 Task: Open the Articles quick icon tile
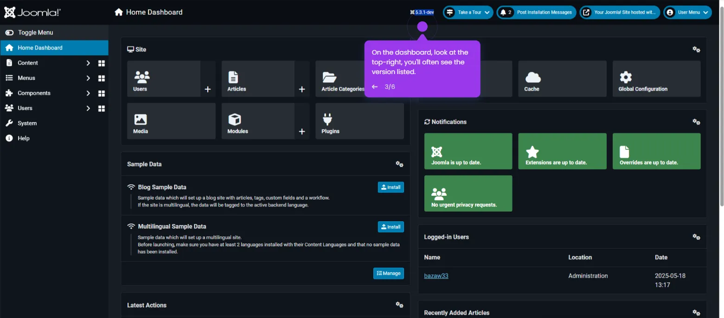(258, 79)
